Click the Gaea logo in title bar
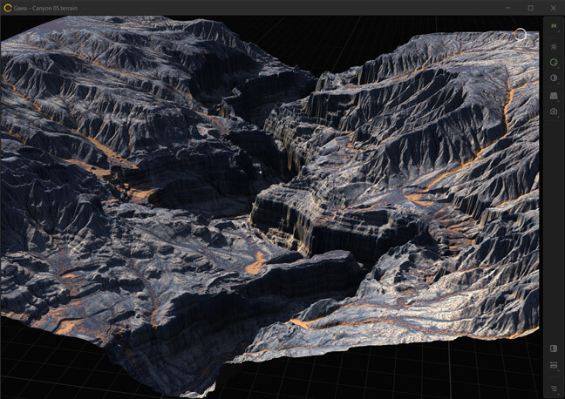The image size is (565, 399). [x=8, y=8]
